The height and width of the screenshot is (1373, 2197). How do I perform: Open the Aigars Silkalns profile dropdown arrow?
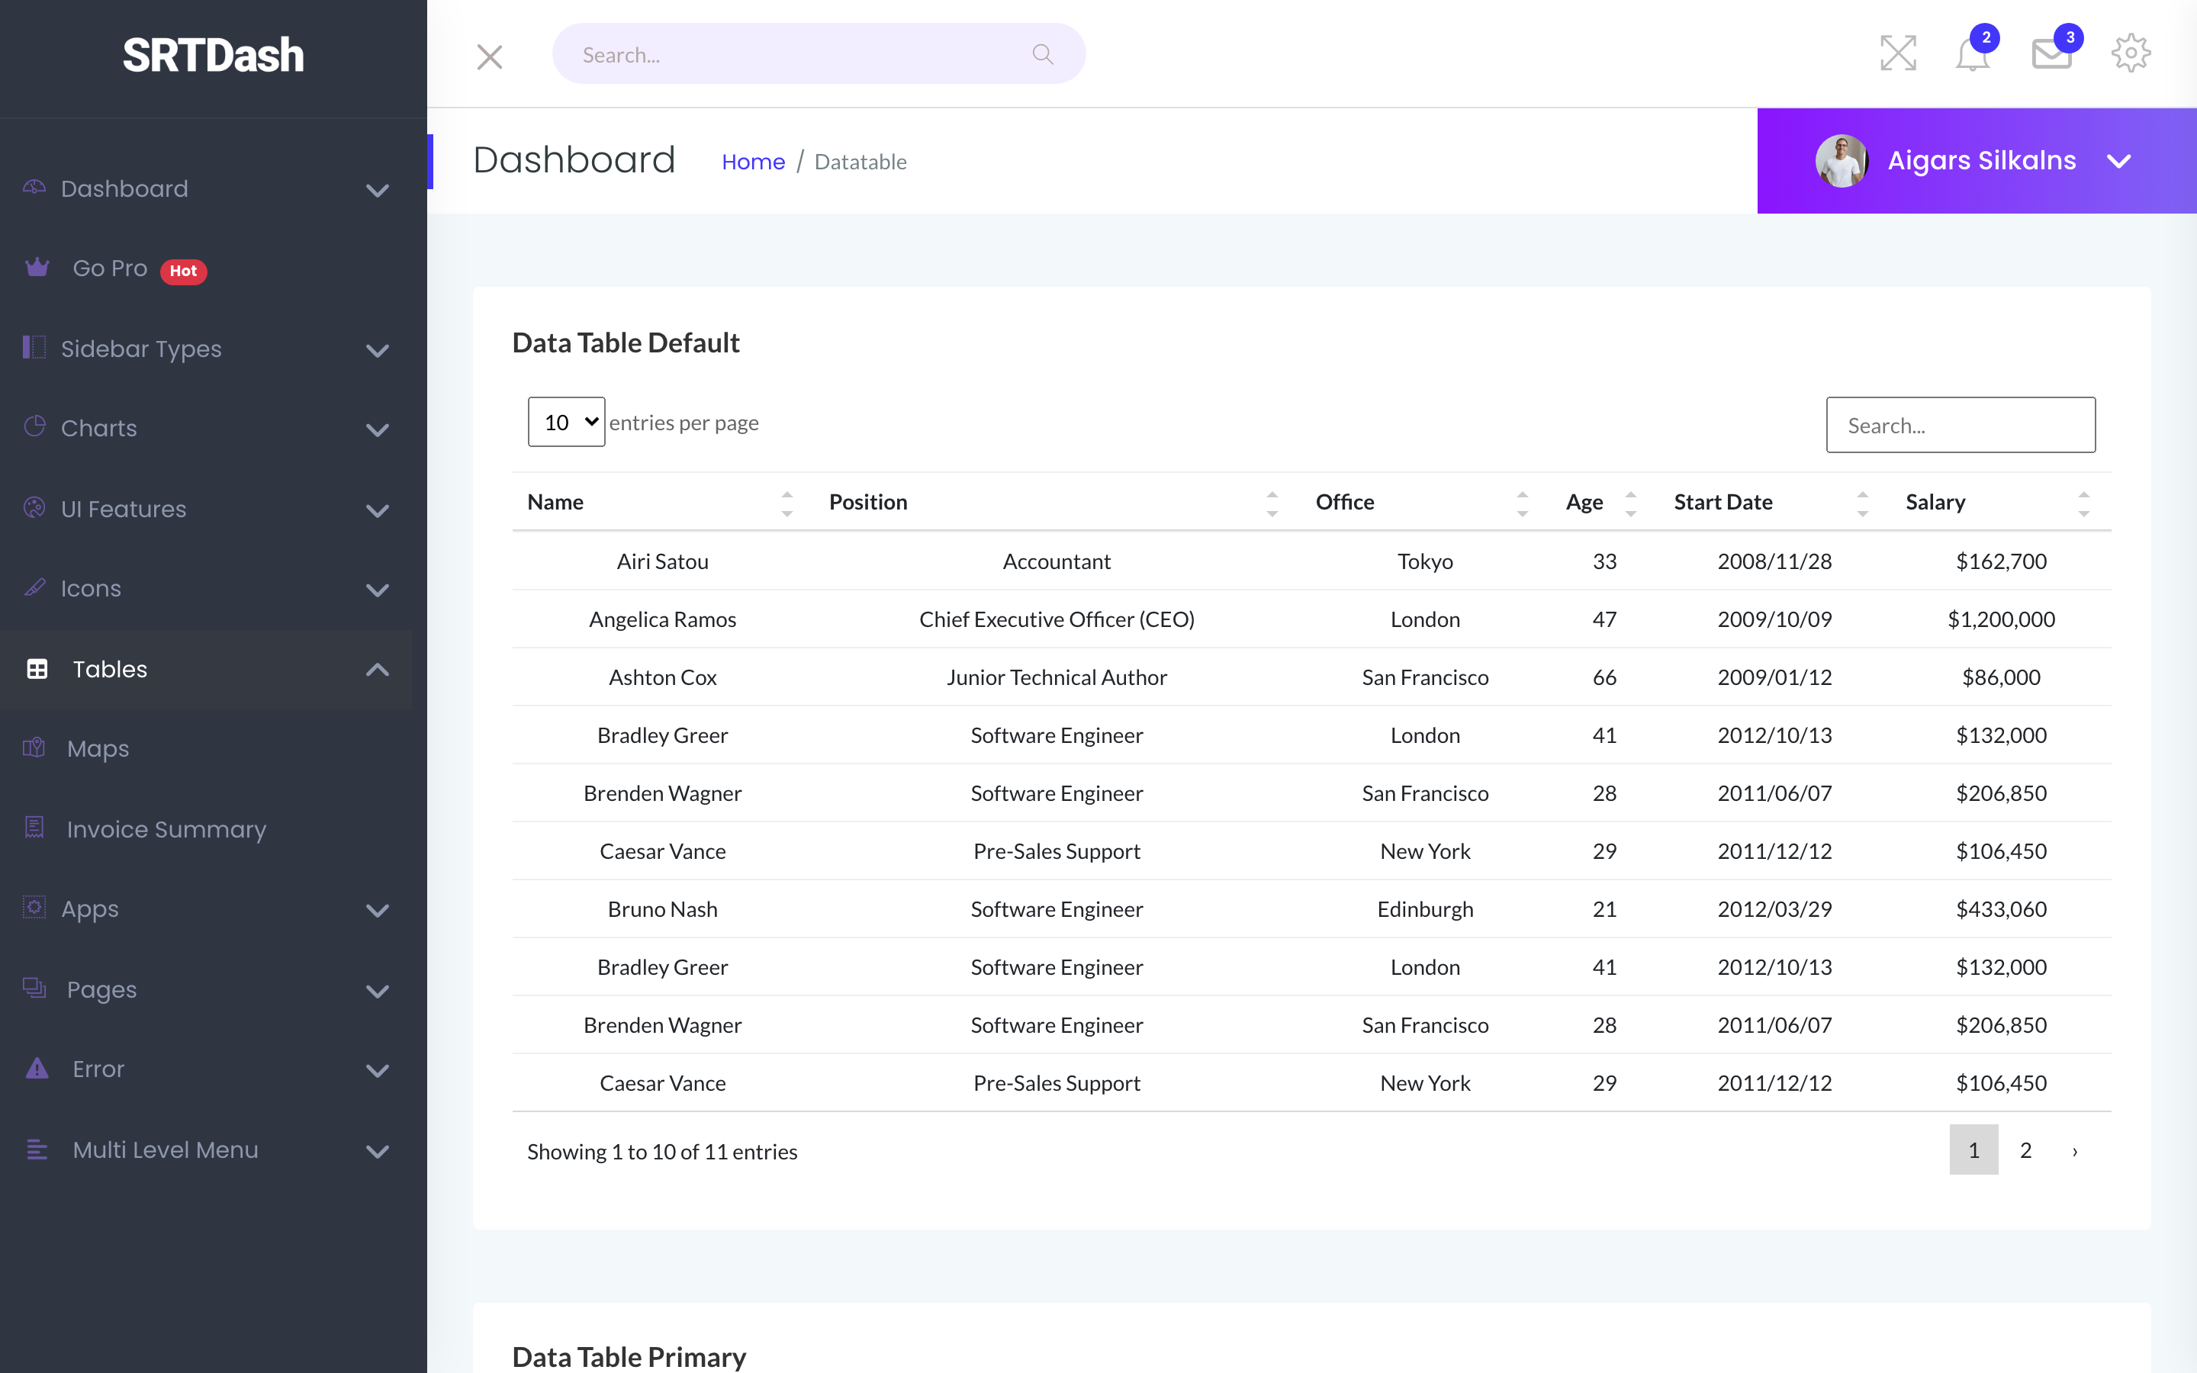pos(2119,162)
